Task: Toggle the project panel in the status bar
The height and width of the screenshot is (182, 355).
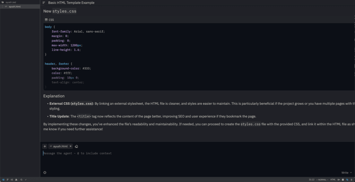Action: click(x=3, y=180)
